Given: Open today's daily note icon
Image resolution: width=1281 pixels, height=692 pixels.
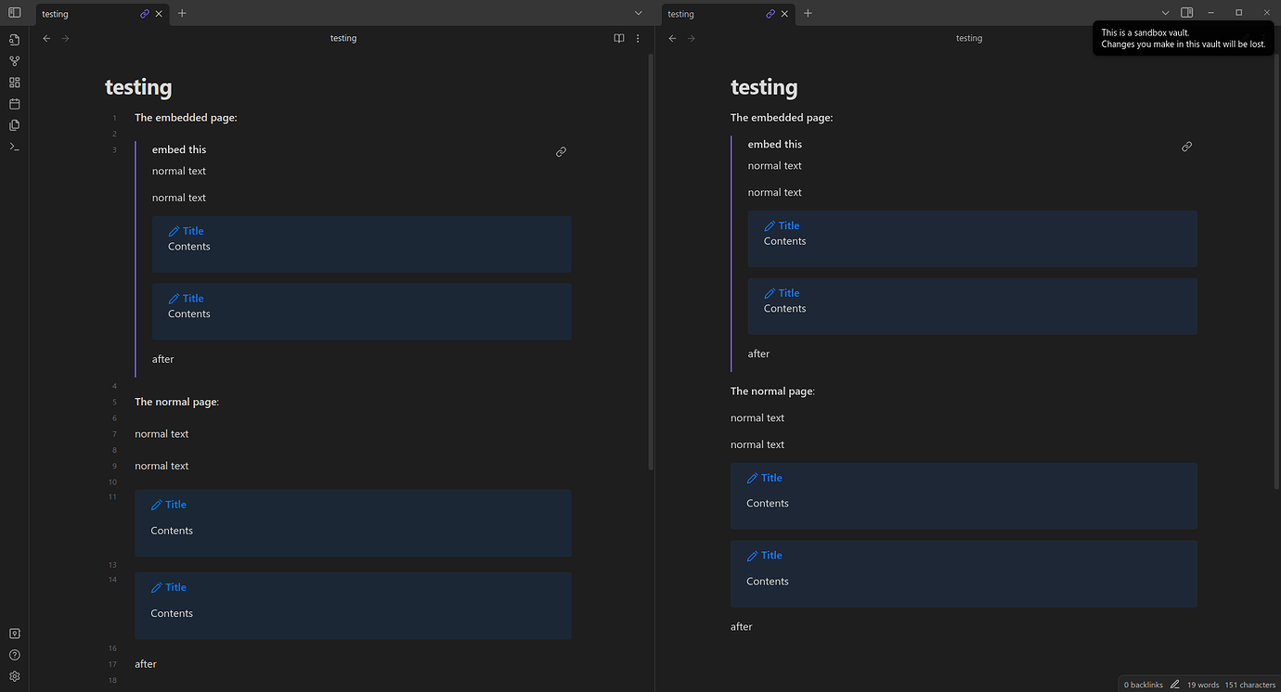Looking at the screenshot, I should pos(14,104).
